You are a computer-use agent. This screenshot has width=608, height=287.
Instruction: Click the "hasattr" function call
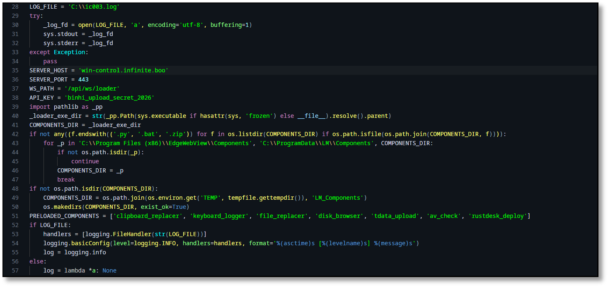coord(212,116)
